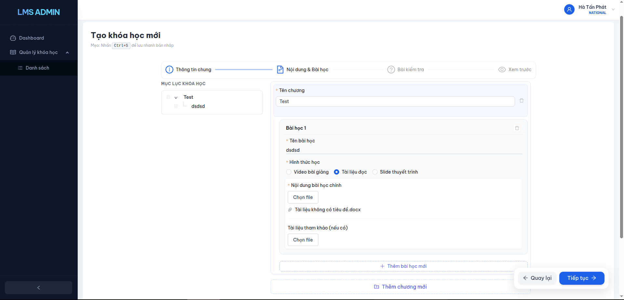Click the Xem trước eye icon
This screenshot has width=624, height=300.
(x=502, y=70)
